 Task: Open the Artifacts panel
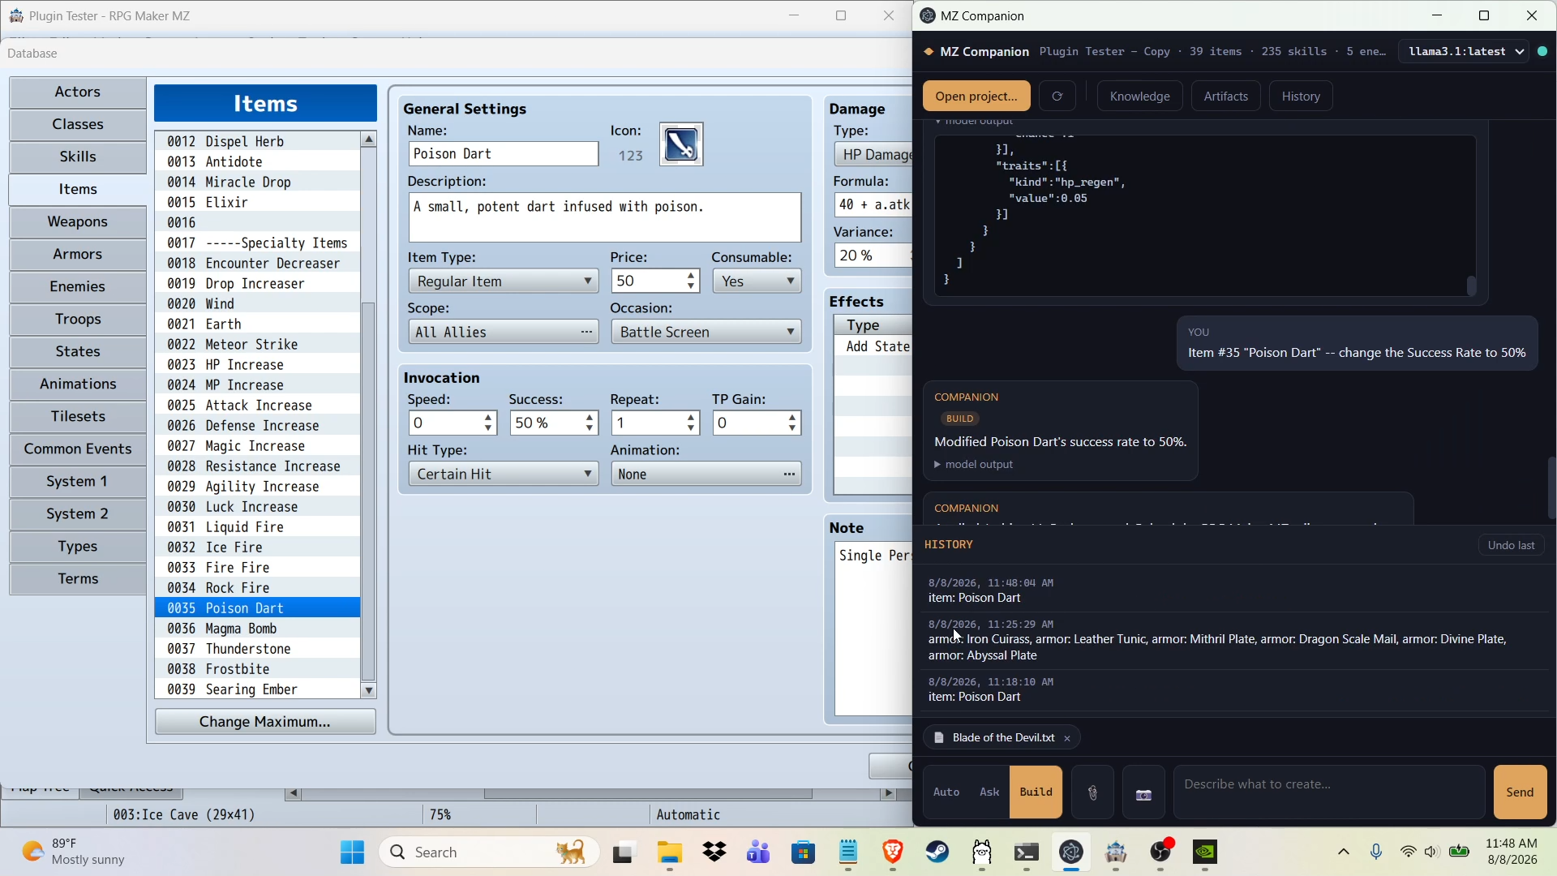coord(1226,97)
